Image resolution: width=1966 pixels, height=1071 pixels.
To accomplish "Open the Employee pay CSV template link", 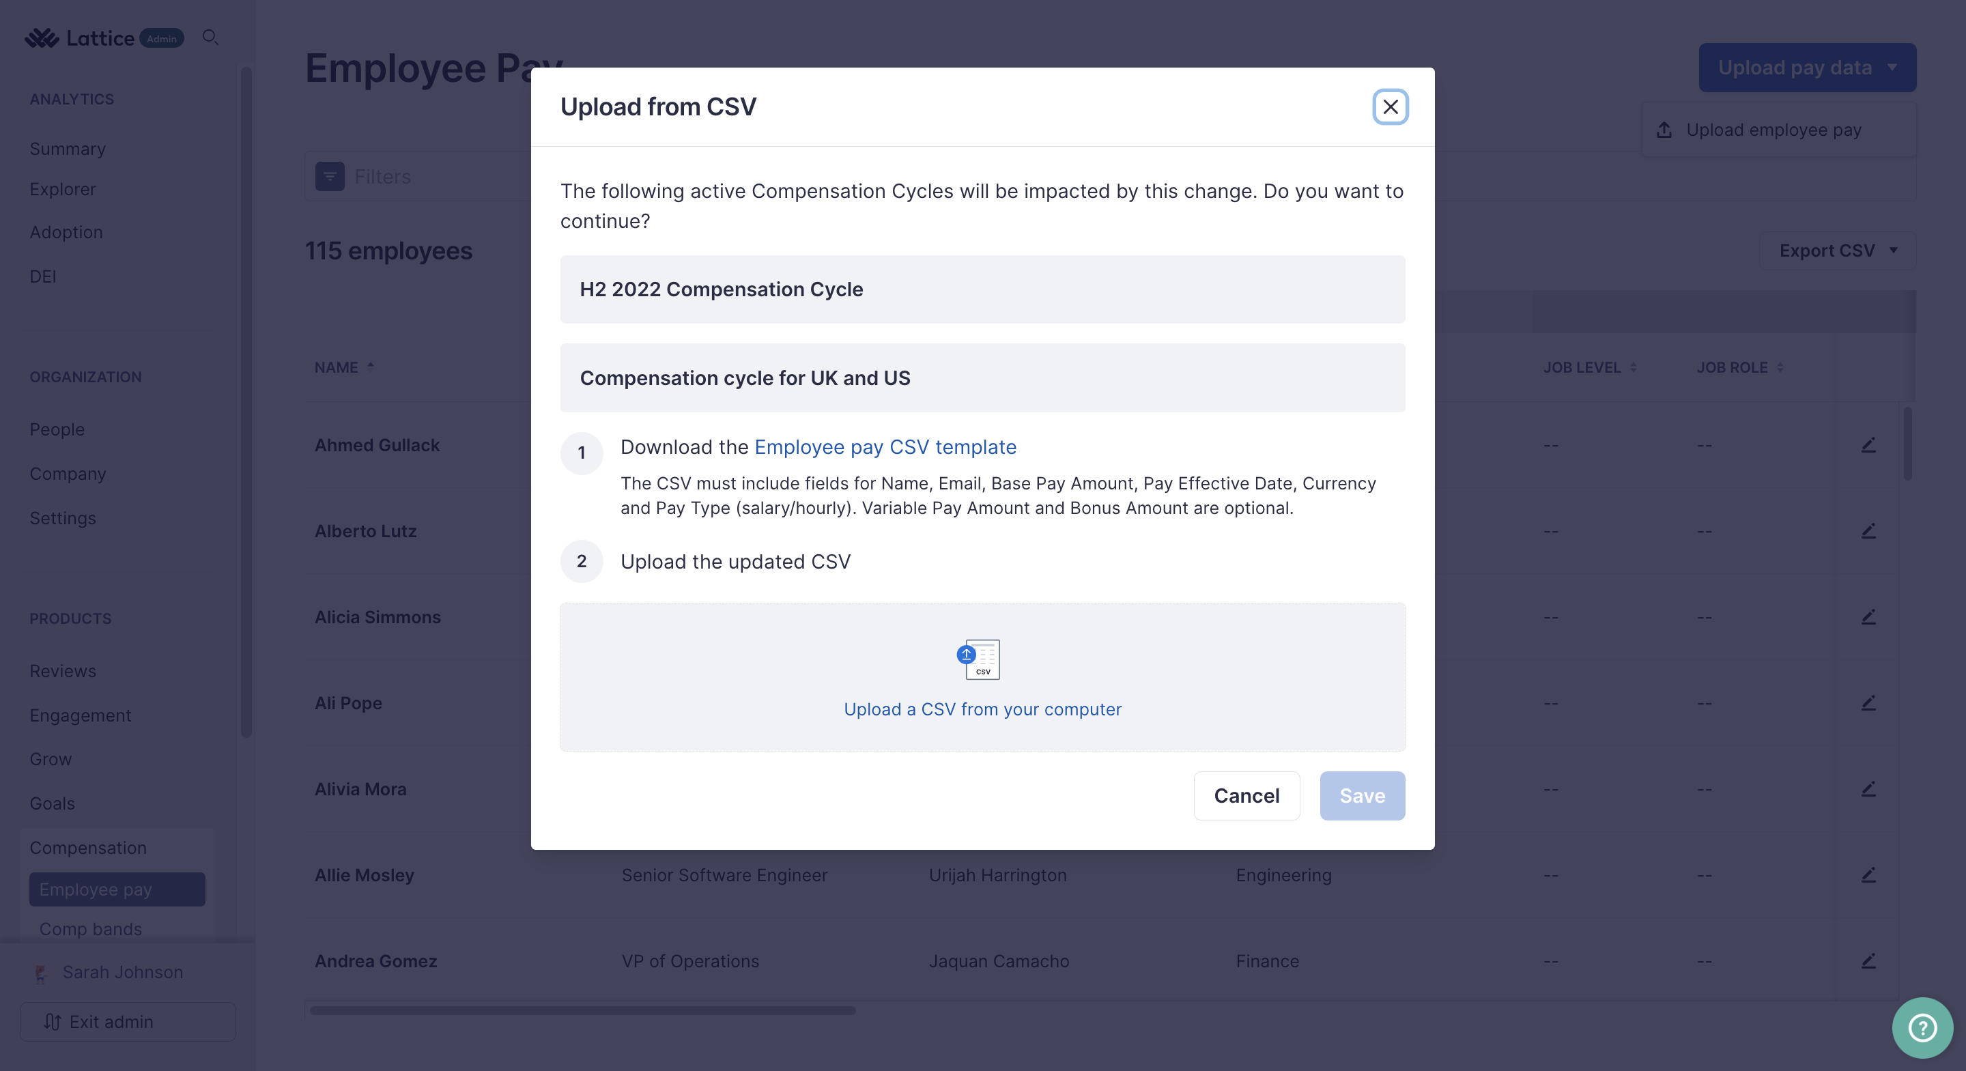I will click(x=885, y=446).
